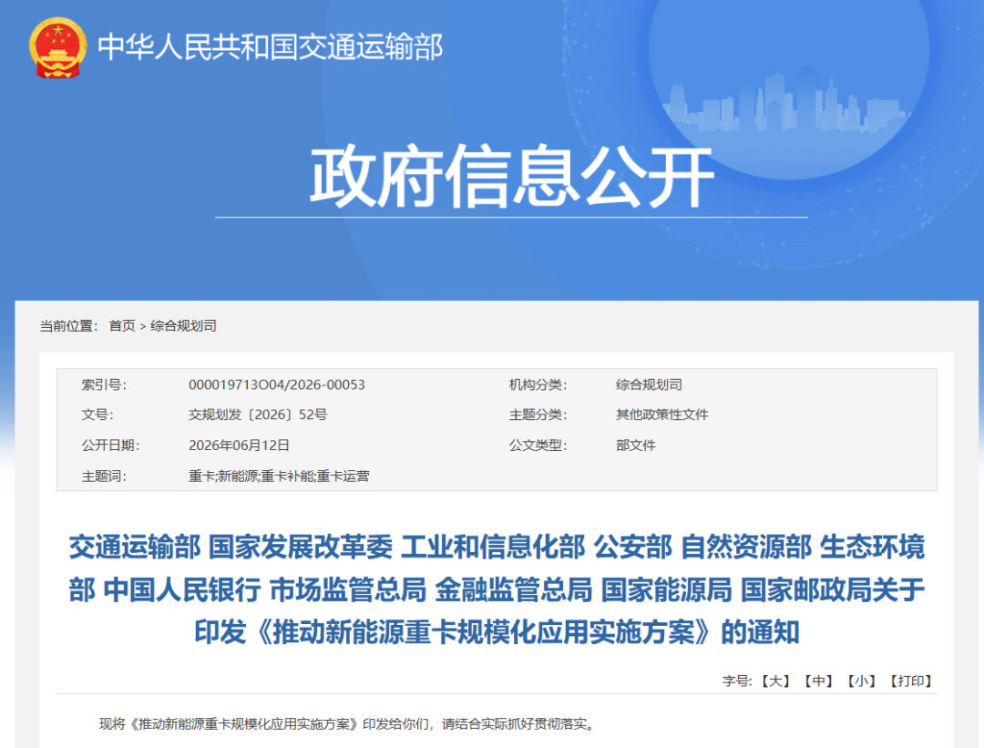Set font size to 中

coord(818,681)
